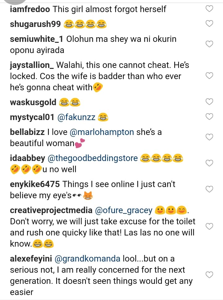Like the enykike6475 comment
Screen dimensions: 223x300
[x=210, y=189]
